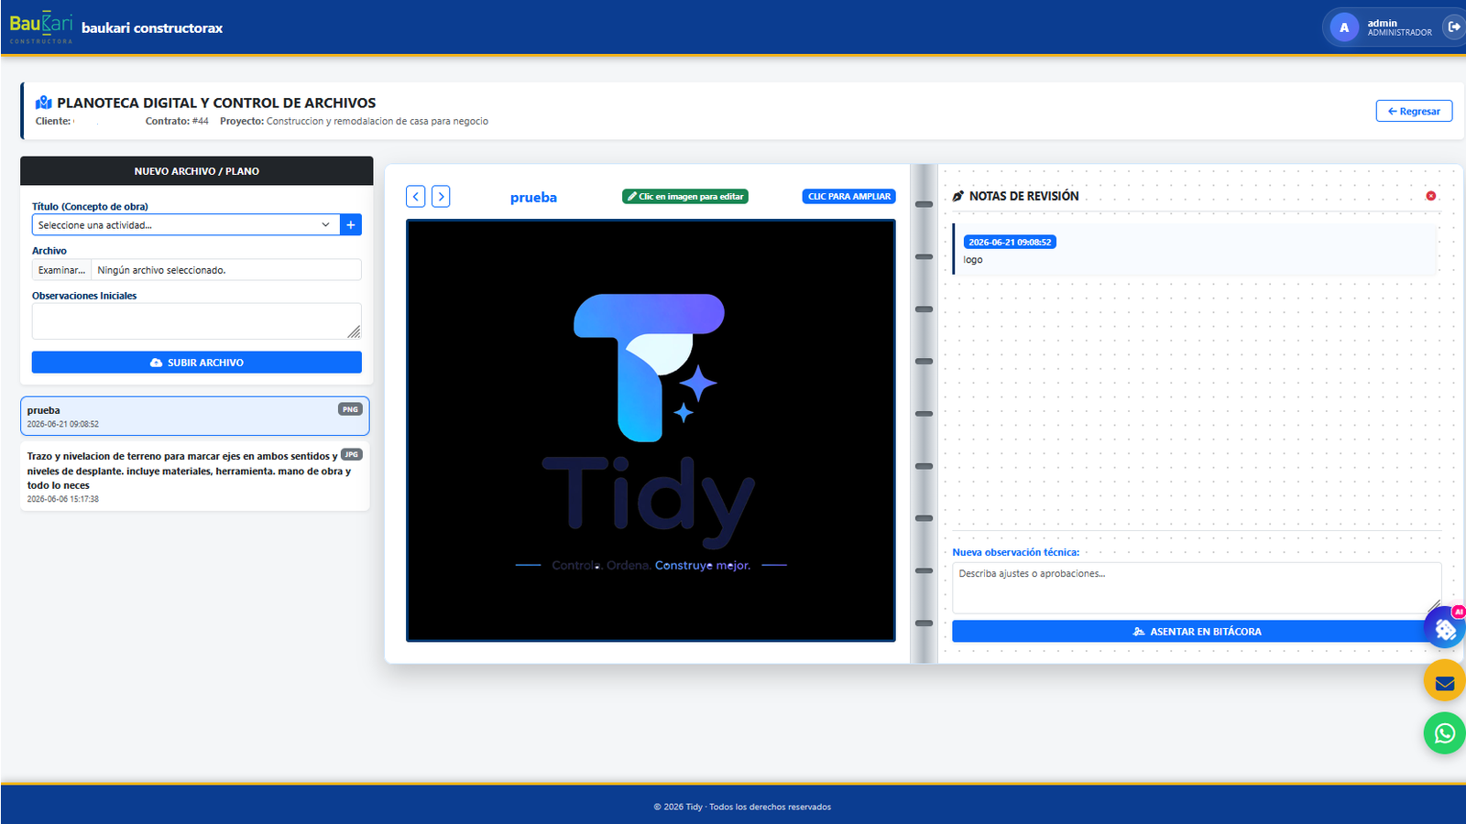This screenshot has height=824, width=1466.
Task: Open the yellow mail floating button
Action: coord(1445,682)
